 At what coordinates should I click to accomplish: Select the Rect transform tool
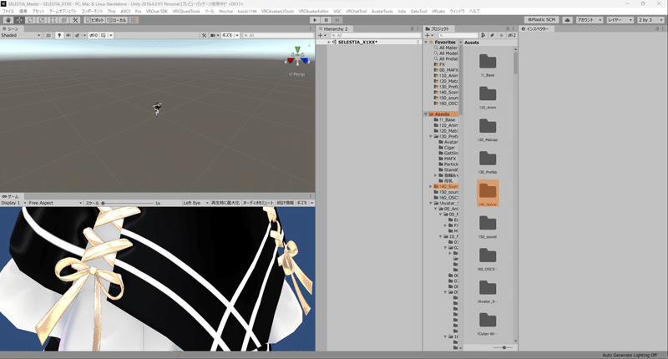coord(53,20)
